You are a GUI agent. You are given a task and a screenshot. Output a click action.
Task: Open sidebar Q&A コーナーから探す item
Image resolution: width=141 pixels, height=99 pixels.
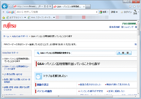(17, 68)
